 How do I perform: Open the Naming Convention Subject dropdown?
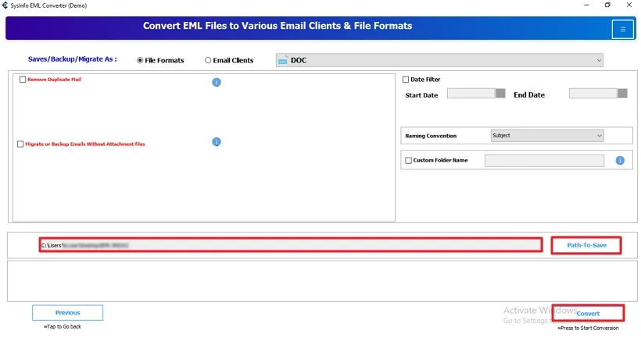tap(547, 136)
